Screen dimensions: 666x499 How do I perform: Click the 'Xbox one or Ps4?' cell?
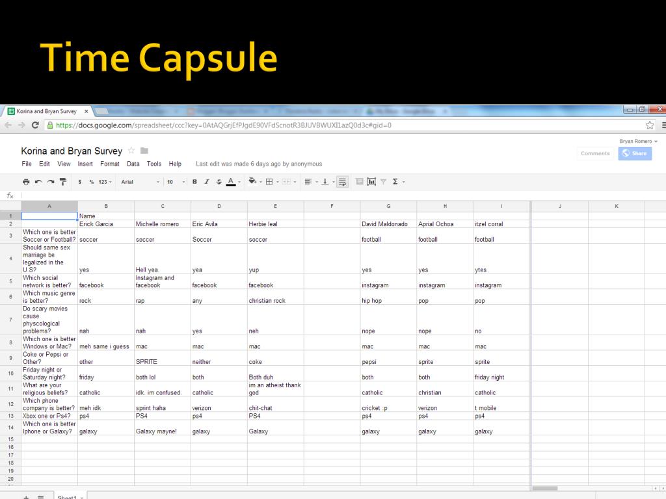click(49, 416)
